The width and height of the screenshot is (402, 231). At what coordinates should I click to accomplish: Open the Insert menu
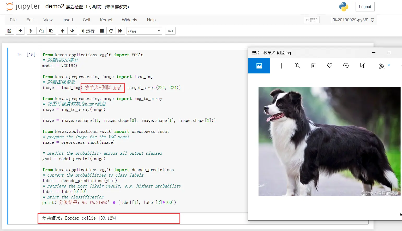click(x=68, y=20)
